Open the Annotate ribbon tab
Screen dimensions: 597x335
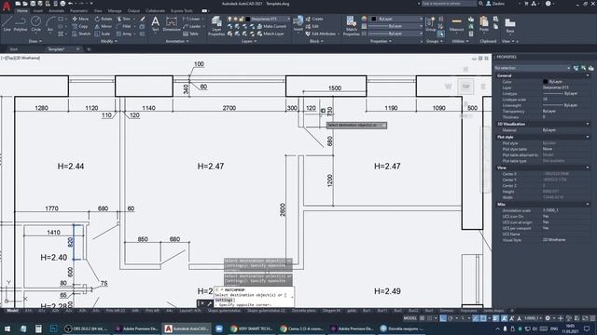click(56, 11)
